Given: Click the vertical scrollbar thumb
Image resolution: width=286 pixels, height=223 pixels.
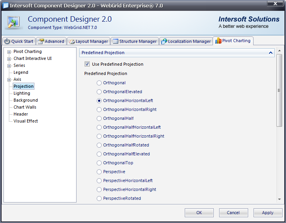Looking at the screenshot, I should pyautogui.click(x=279, y=90).
